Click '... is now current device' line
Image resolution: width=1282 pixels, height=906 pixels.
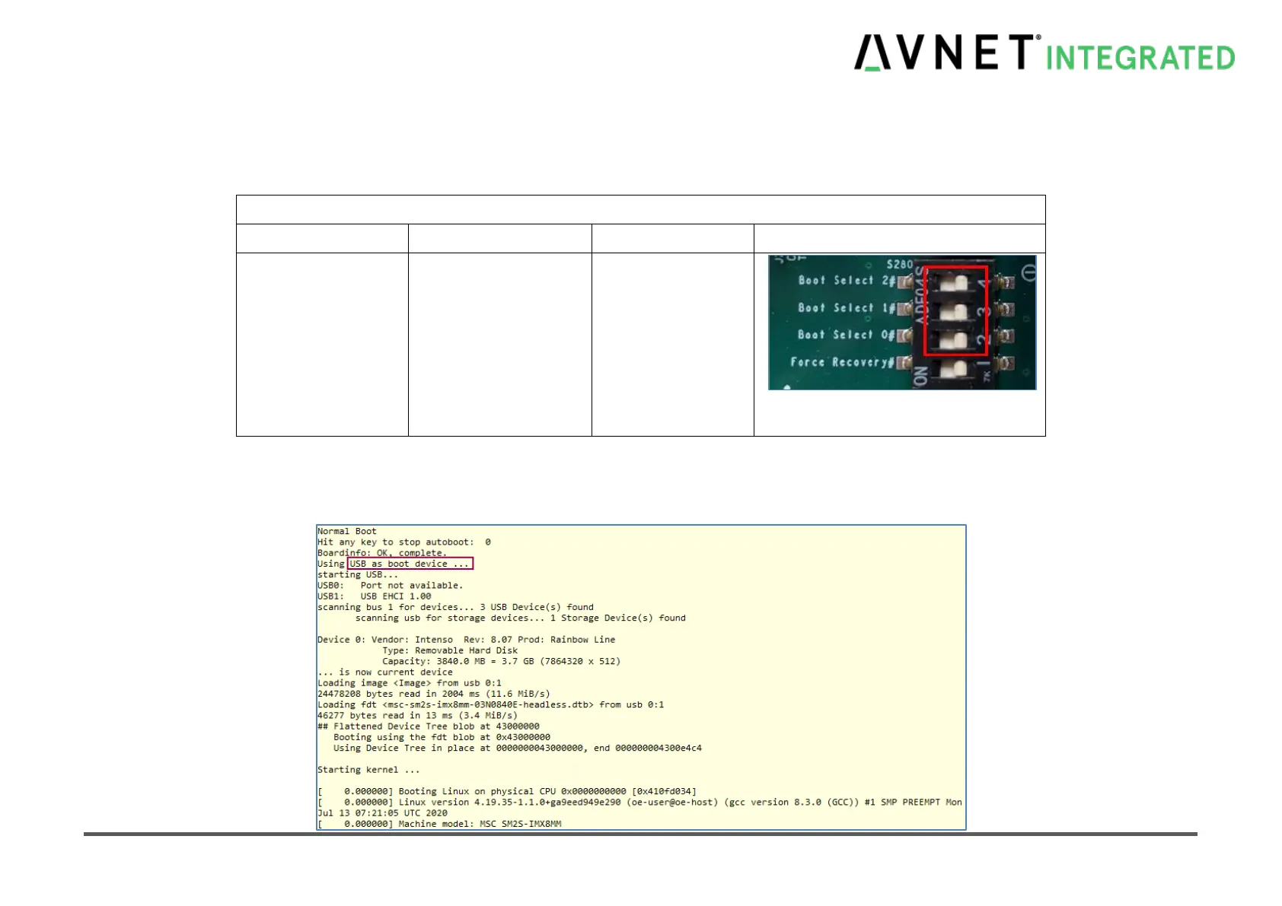(x=385, y=672)
